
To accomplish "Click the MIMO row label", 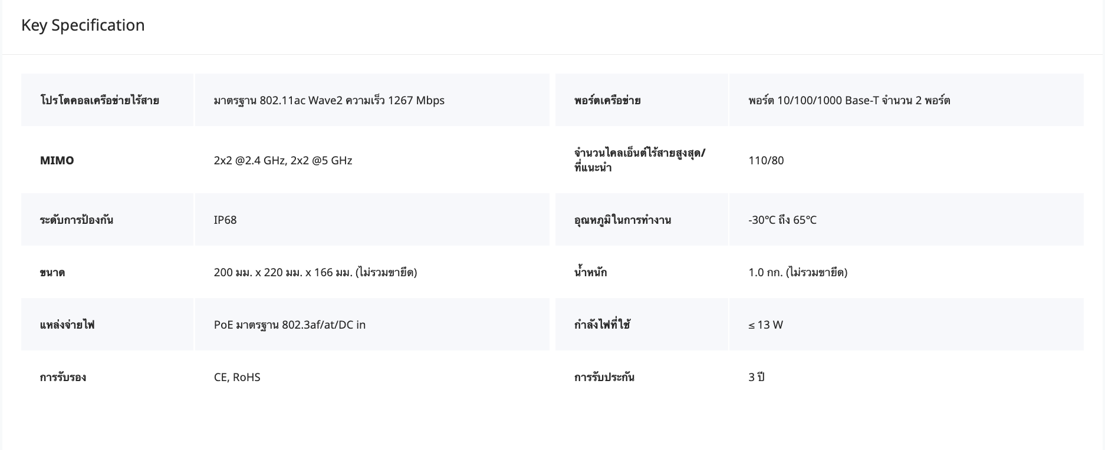I will [x=57, y=160].
